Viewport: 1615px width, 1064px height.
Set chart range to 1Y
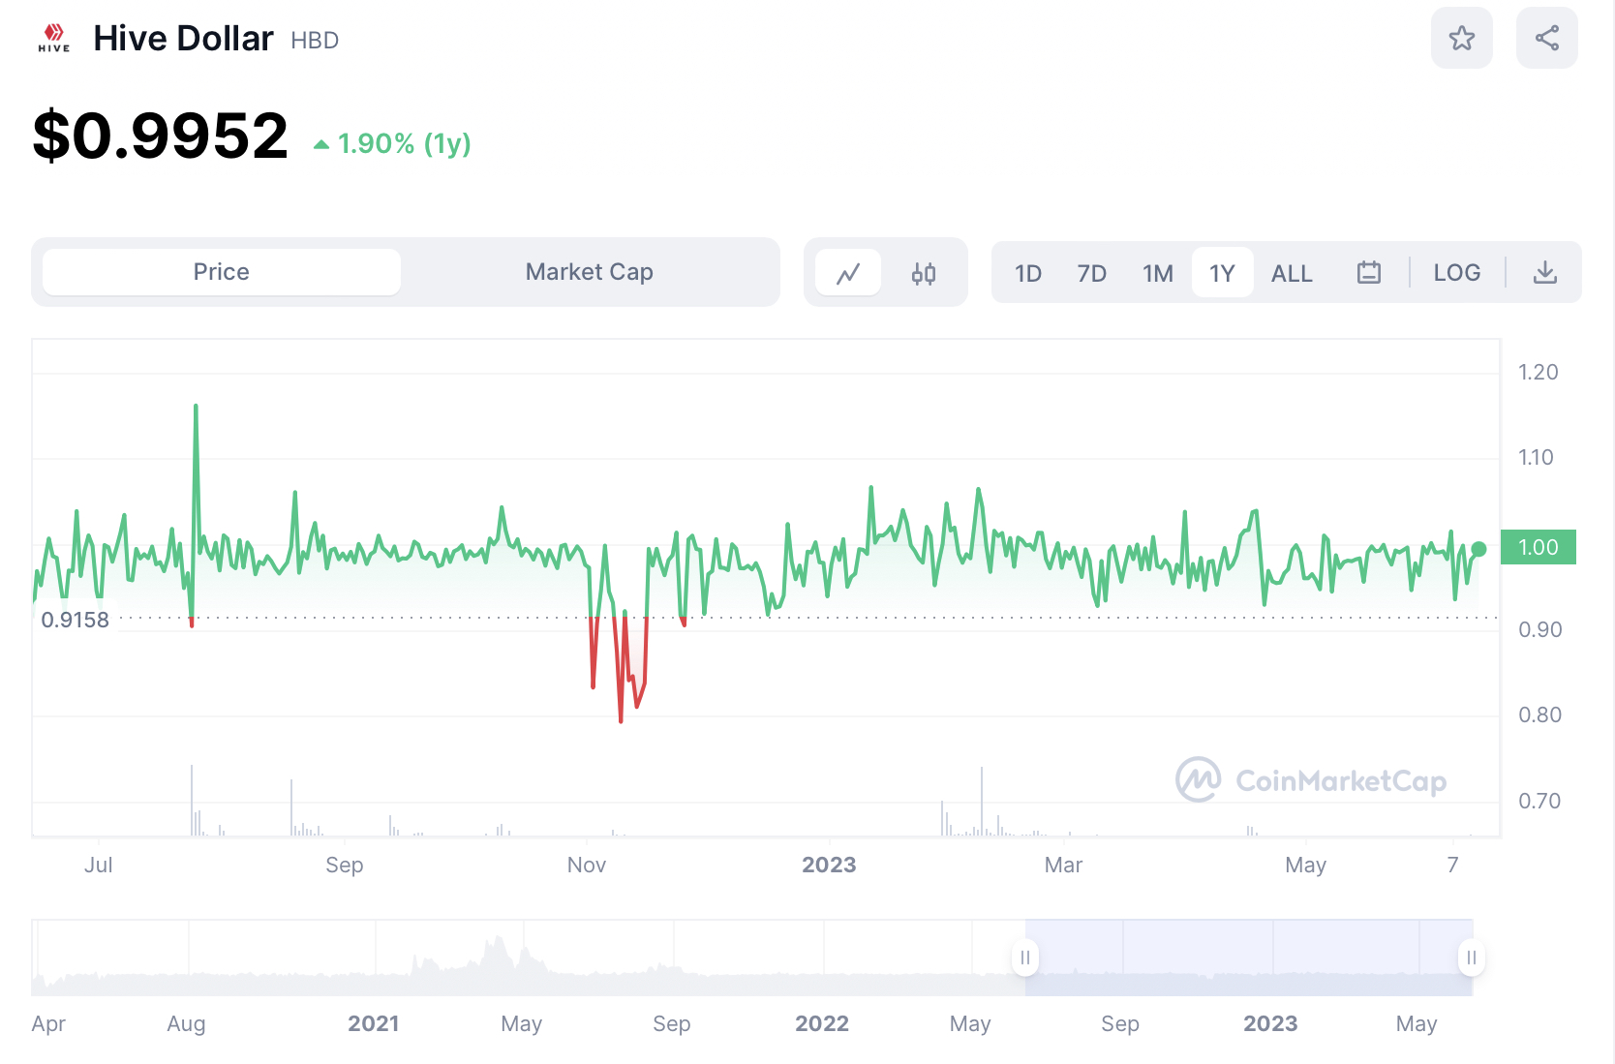[x=1222, y=273]
